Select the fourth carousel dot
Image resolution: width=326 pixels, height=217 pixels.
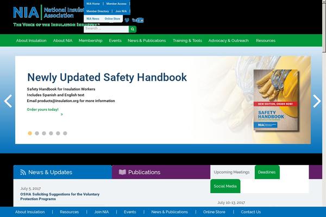point(51,133)
